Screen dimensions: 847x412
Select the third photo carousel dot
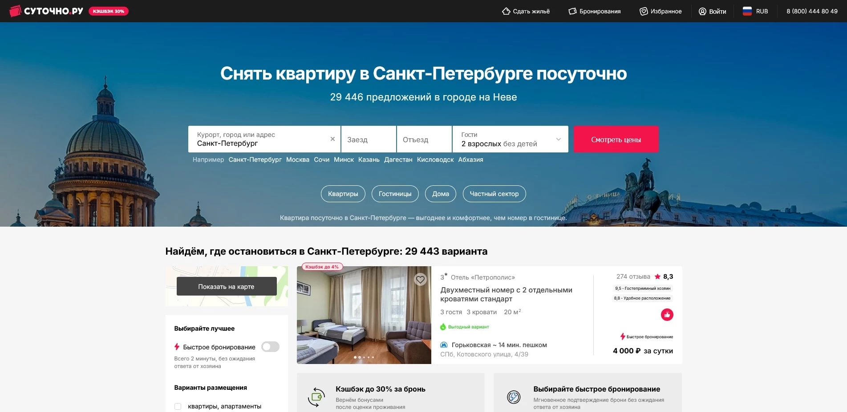(364, 357)
